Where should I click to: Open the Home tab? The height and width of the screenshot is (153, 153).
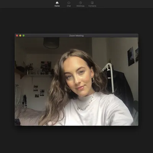(x=57, y=4)
